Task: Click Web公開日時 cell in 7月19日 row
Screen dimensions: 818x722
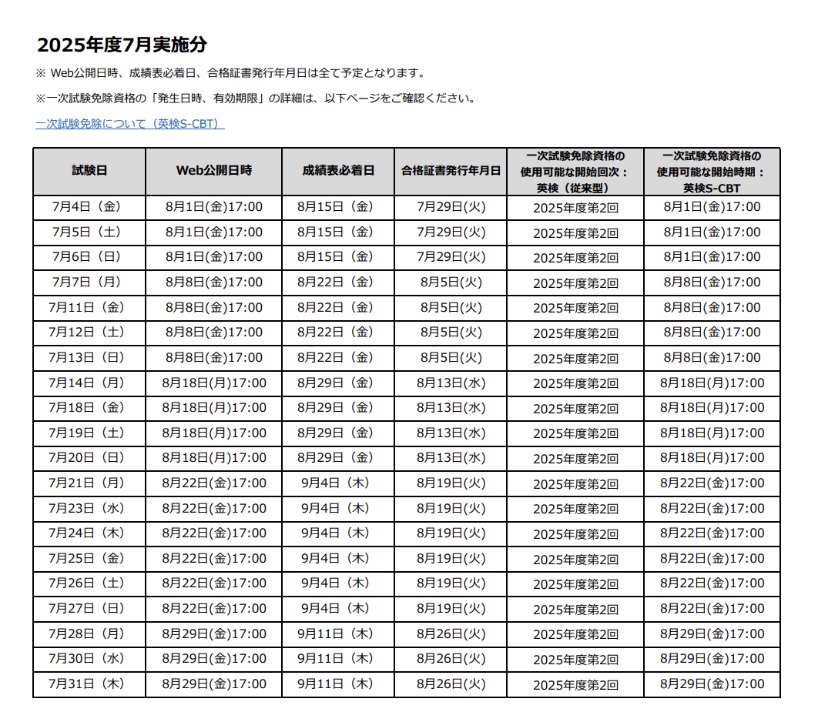Action: (x=214, y=433)
